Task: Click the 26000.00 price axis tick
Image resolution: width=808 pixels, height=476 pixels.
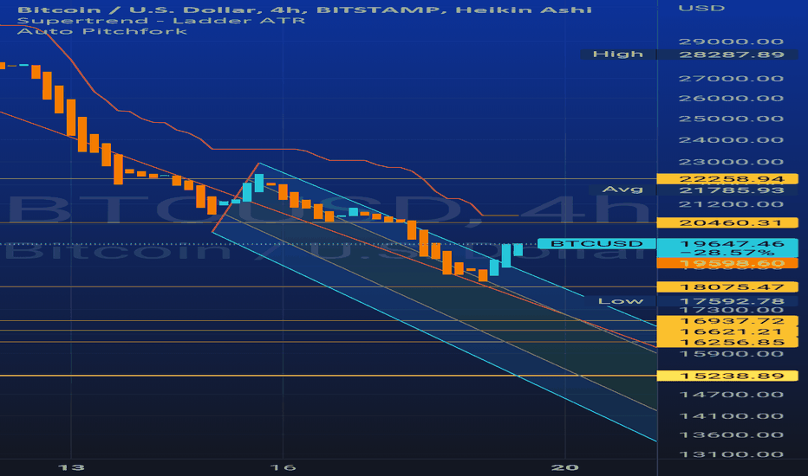Action: click(731, 99)
